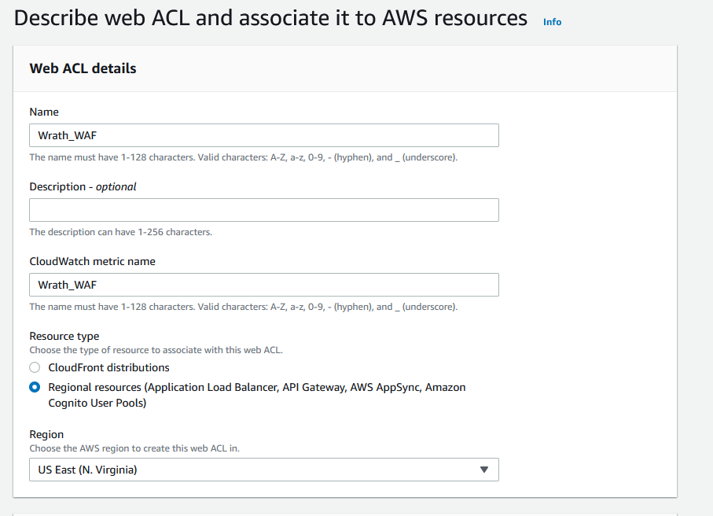Select the Regional resources radio button
713x516 pixels.
[35, 388]
